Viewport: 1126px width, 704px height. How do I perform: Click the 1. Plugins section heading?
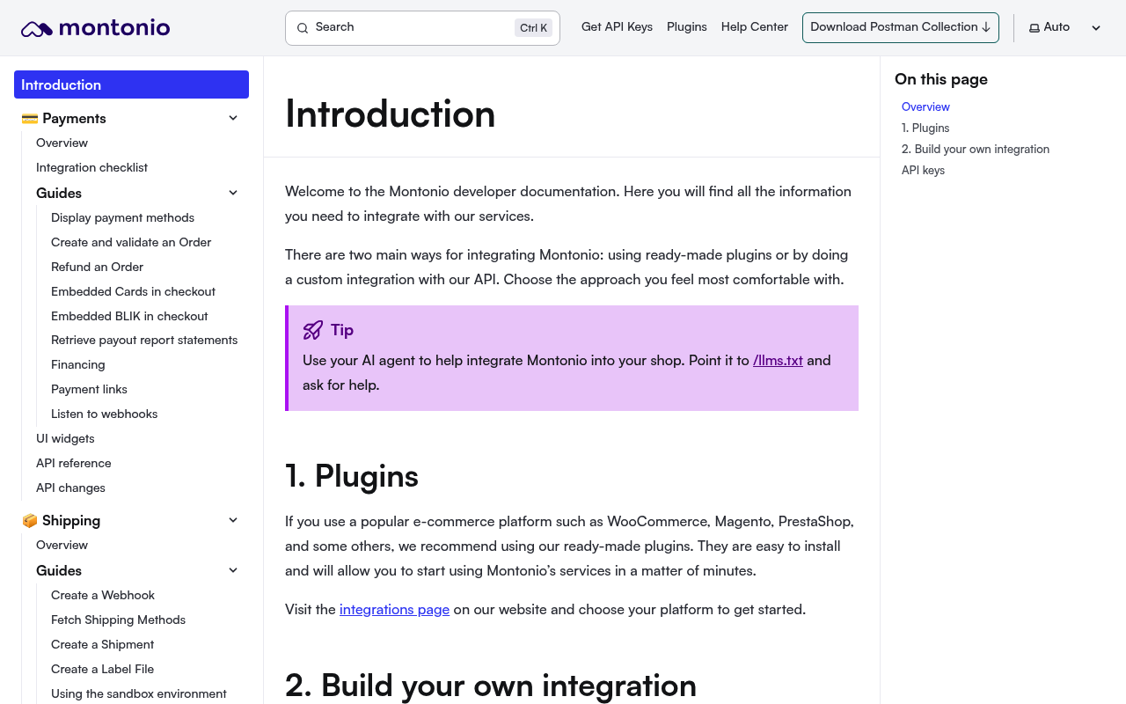[352, 476]
